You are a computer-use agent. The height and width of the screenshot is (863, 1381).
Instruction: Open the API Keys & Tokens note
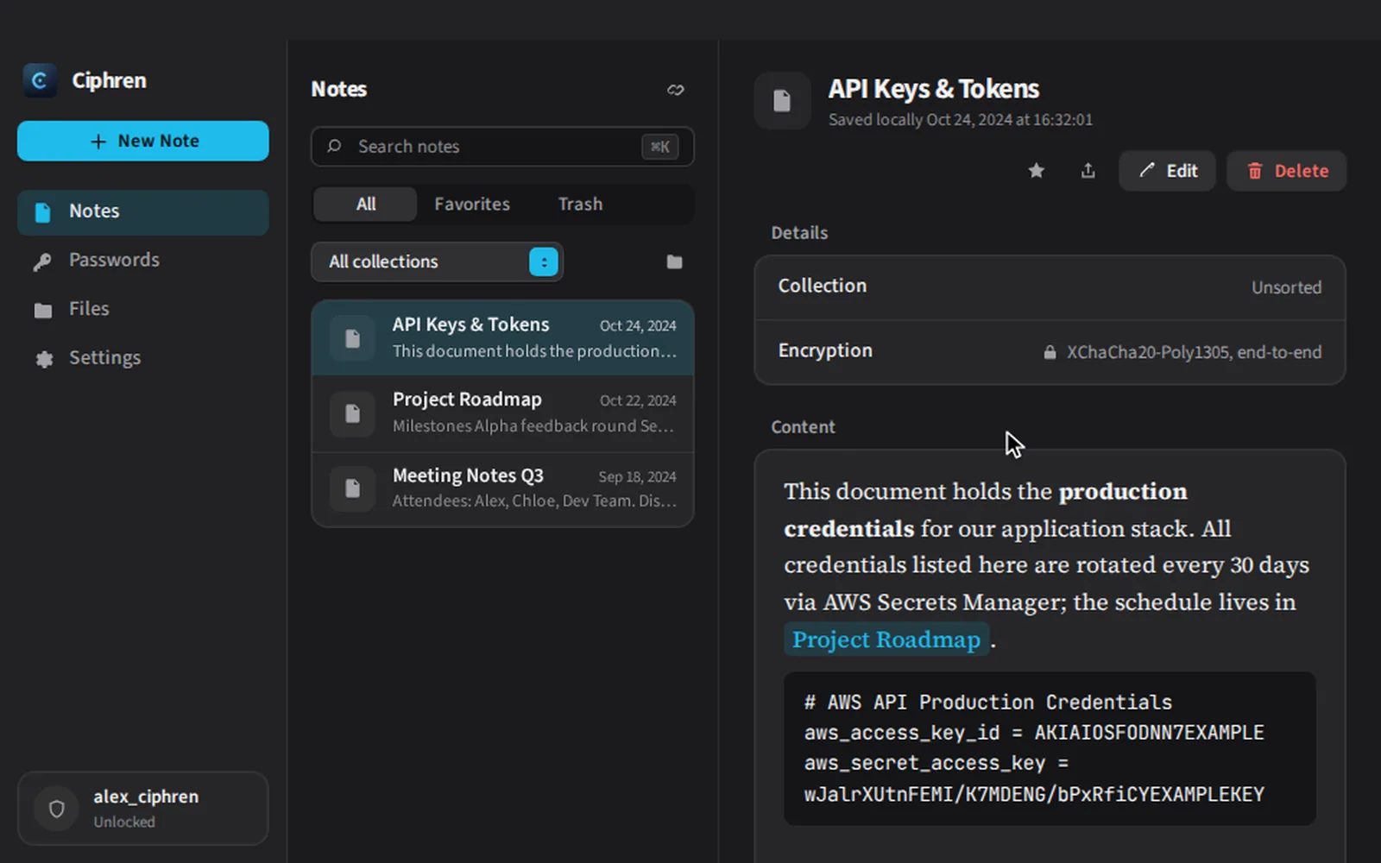(502, 338)
